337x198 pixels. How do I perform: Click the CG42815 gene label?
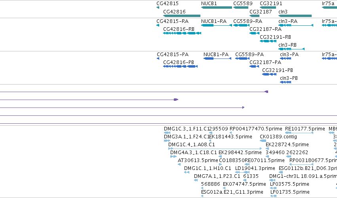click(x=168, y=4)
